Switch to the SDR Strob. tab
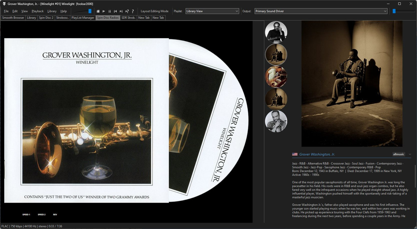The image size is (417, 229). click(128, 18)
